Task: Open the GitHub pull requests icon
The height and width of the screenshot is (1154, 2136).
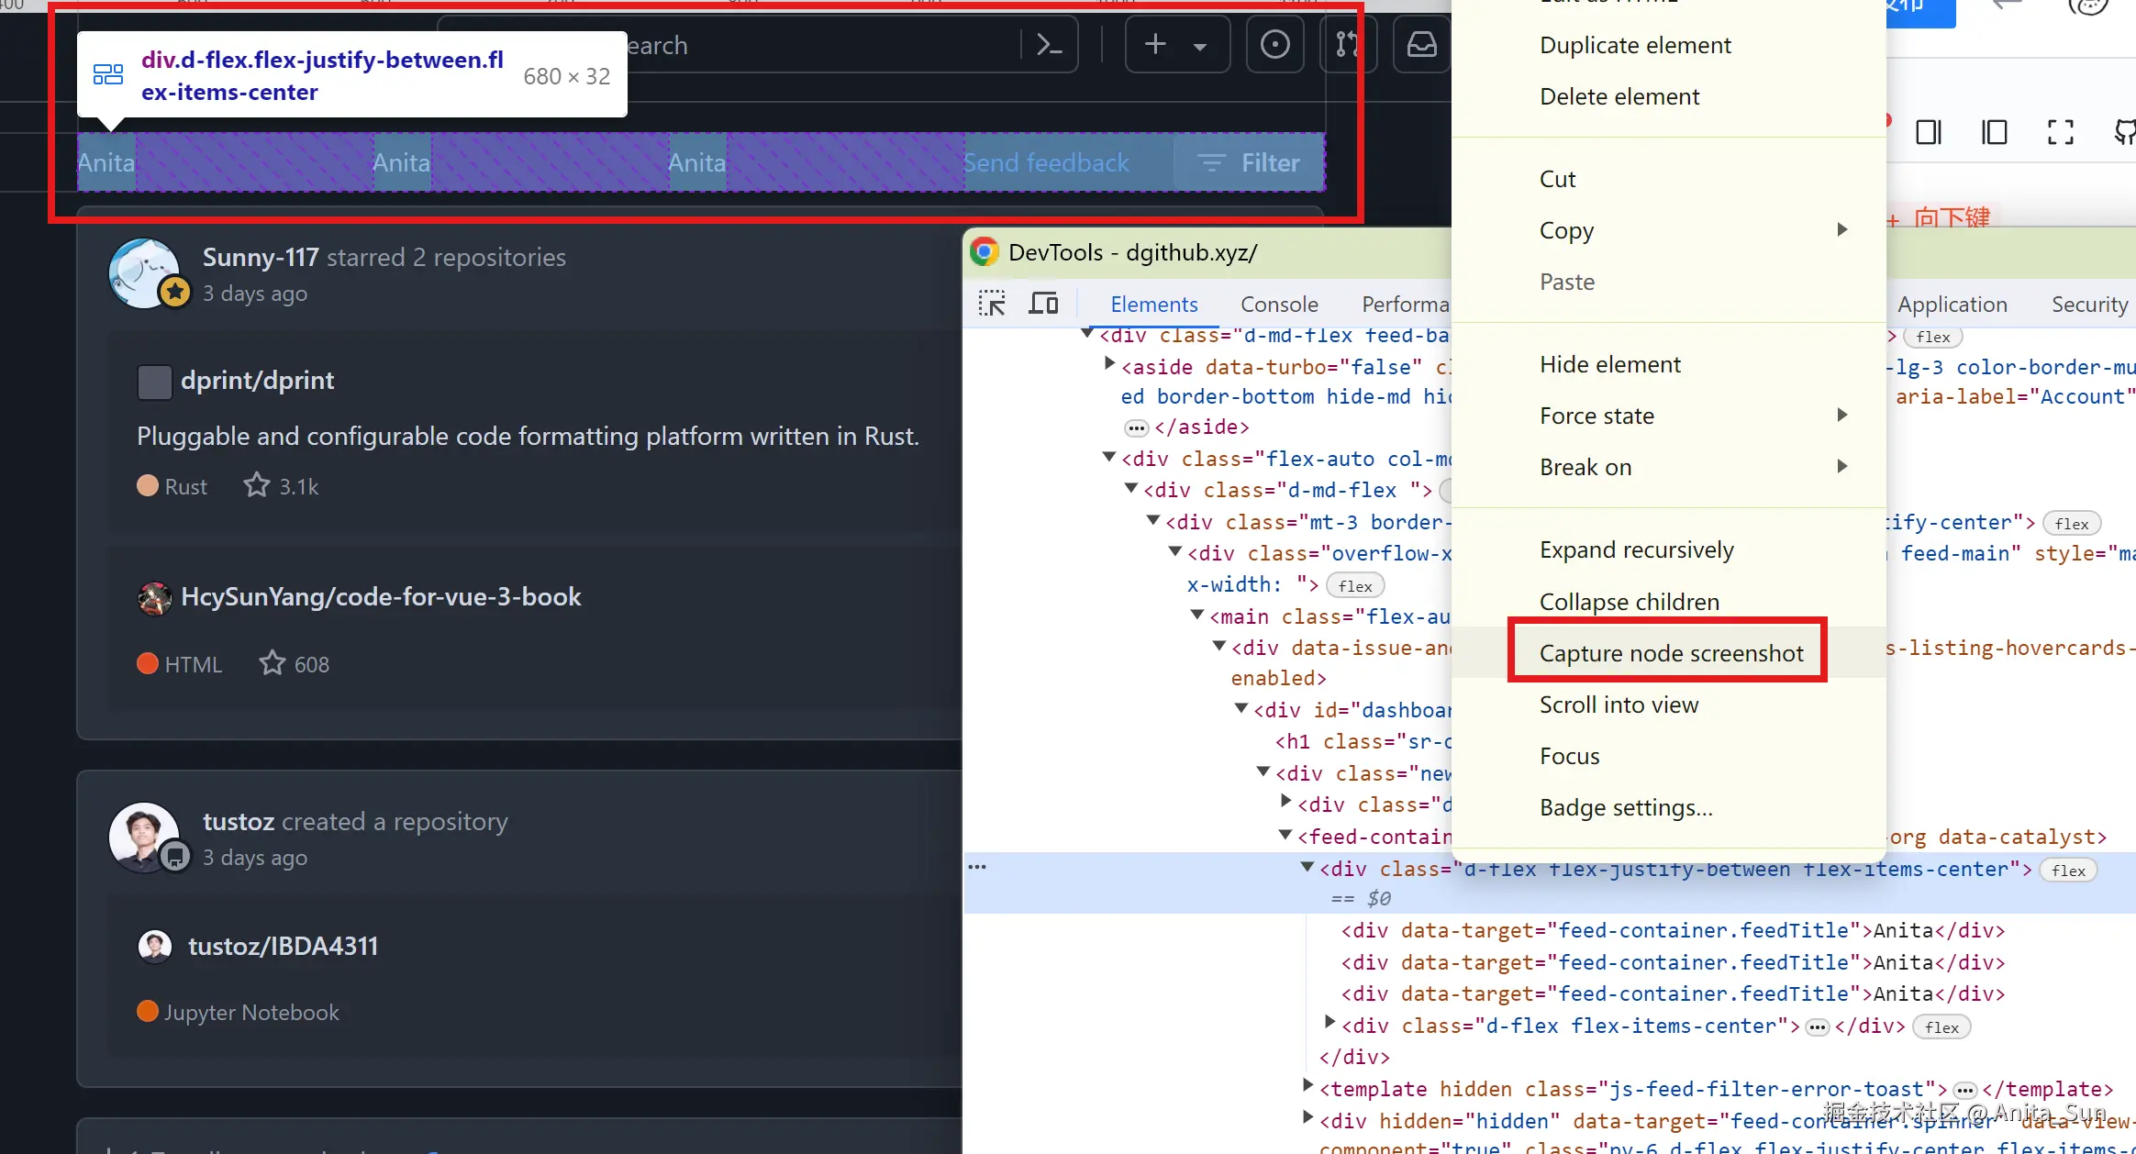Action: tap(1346, 45)
